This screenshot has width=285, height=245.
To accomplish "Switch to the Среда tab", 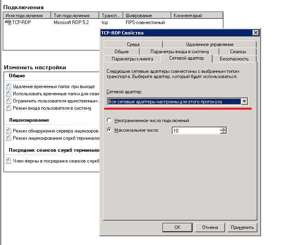I will tap(133, 44).
